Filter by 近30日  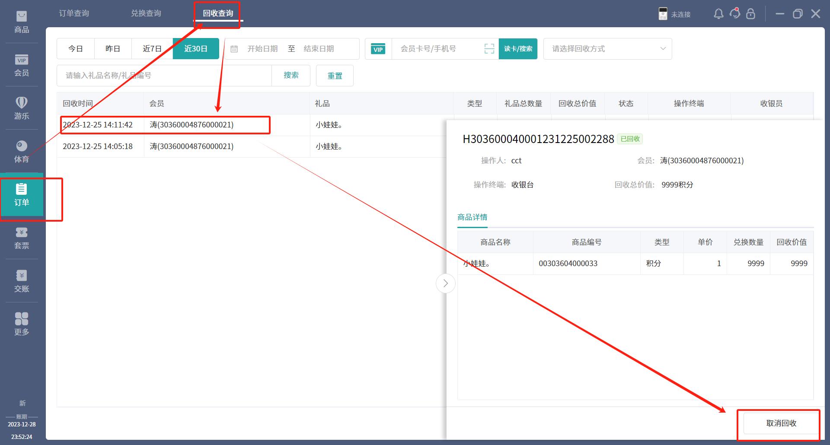[196, 49]
